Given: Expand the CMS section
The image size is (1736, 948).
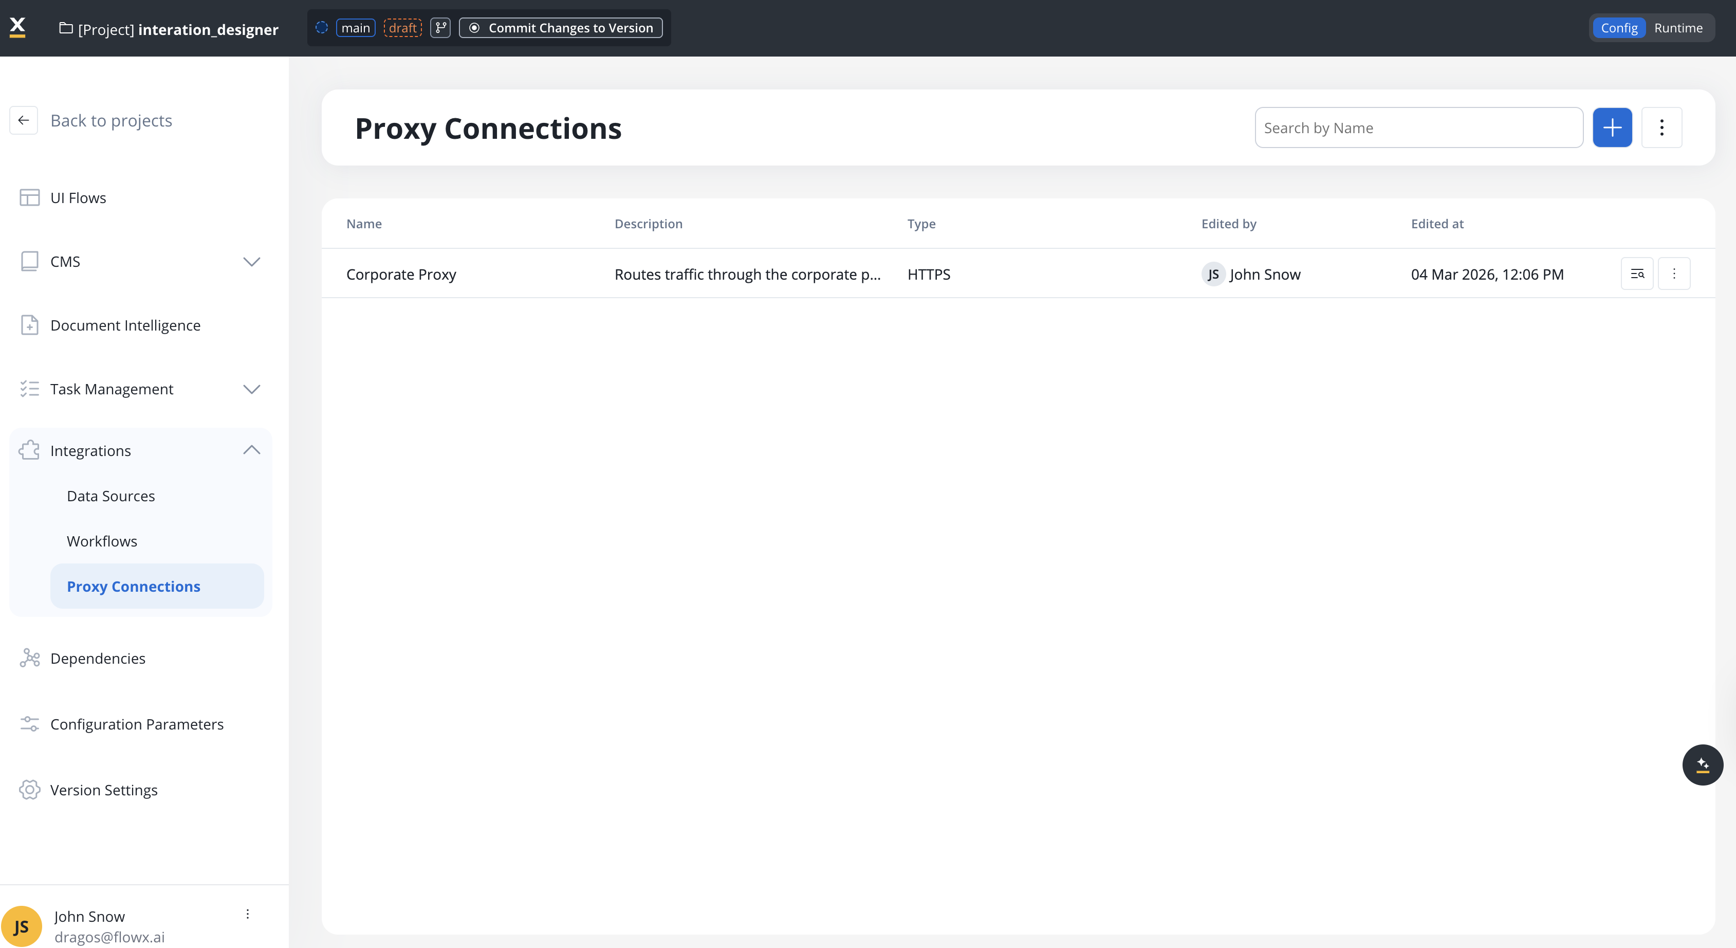Looking at the screenshot, I should click(x=251, y=262).
